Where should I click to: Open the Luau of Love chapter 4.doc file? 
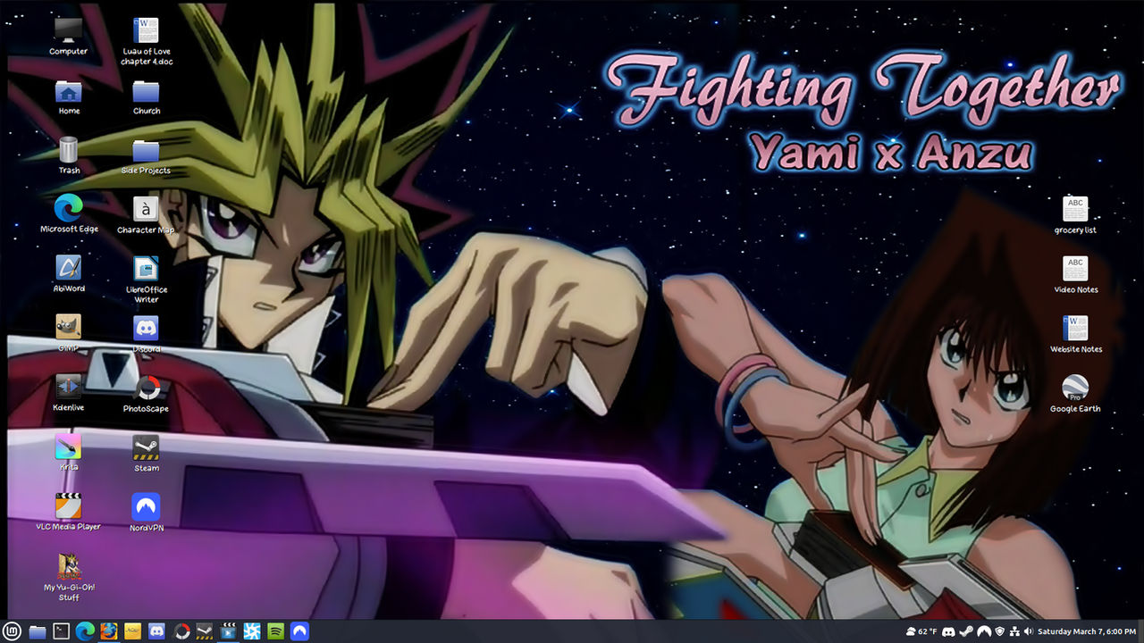pyautogui.click(x=147, y=41)
